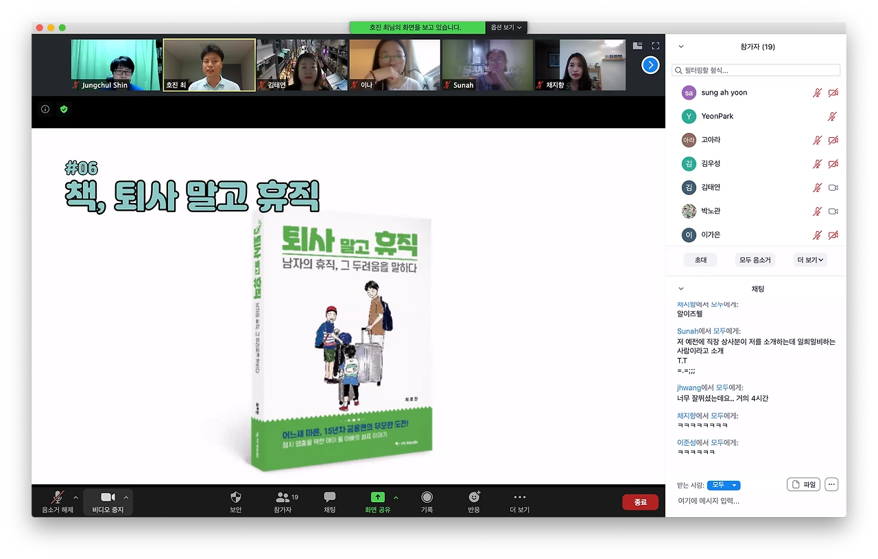Select Sunah's video thumbnail

pyautogui.click(x=488, y=65)
